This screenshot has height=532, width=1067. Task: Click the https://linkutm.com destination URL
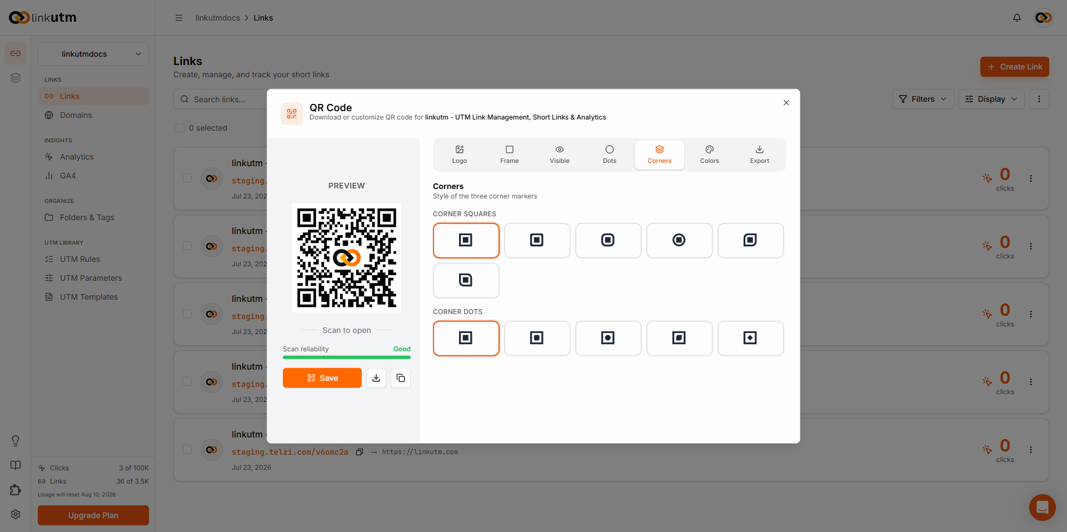click(420, 452)
